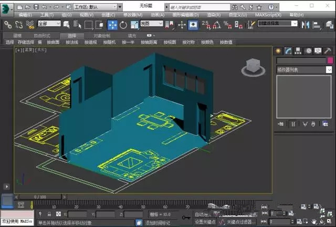Open the selection filter dropdown showing 全部
336x227 pixels.
49,24
